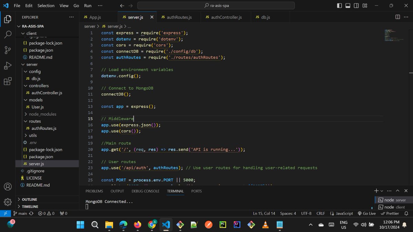Open the View menu
The height and width of the screenshot is (232, 413).
pyautogui.click(x=64, y=6)
